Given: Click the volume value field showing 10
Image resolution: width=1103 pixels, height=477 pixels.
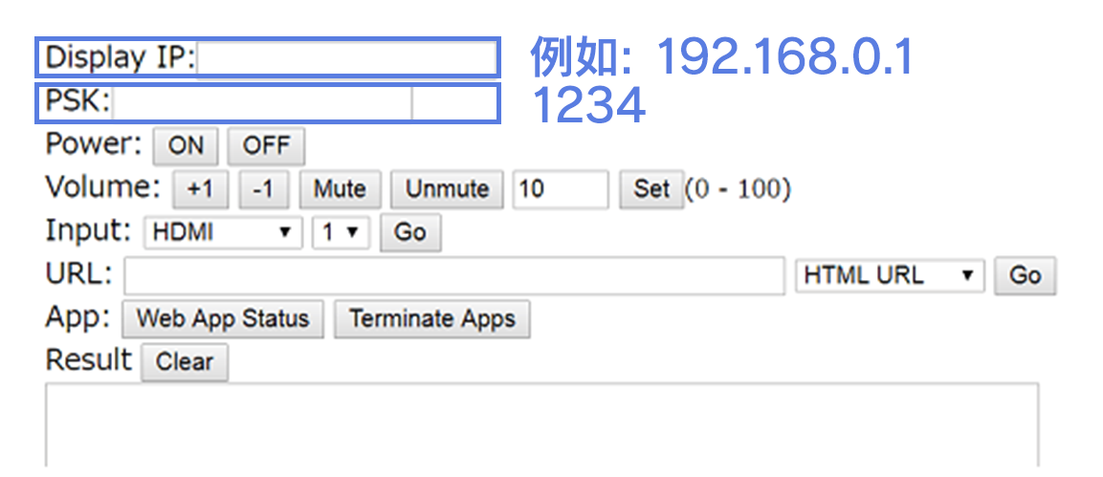Looking at the screenshot, I should [x=560, y=189].
